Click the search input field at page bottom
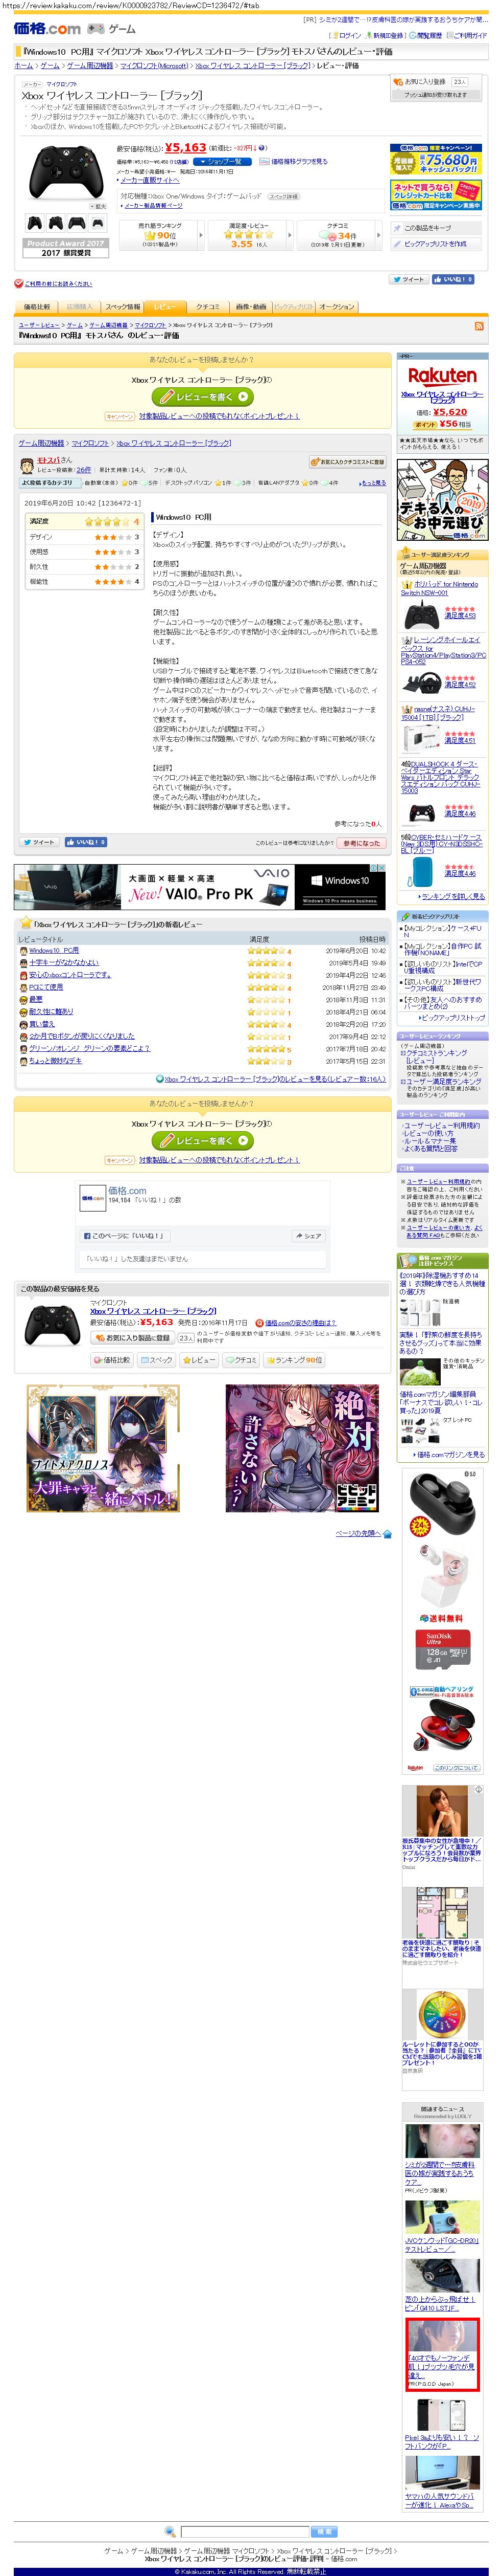This screenshot has width=502, height=2576. (x=245, y=2531)
